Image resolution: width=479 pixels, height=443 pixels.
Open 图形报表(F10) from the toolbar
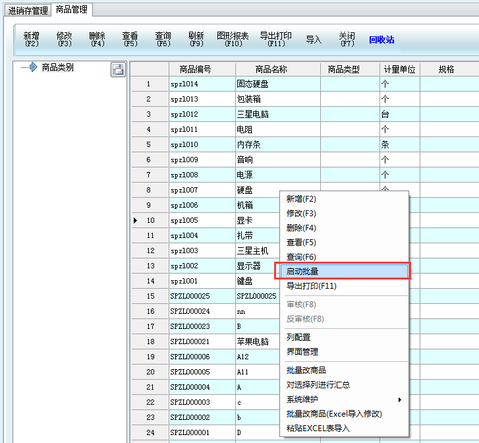coord(233,40)
